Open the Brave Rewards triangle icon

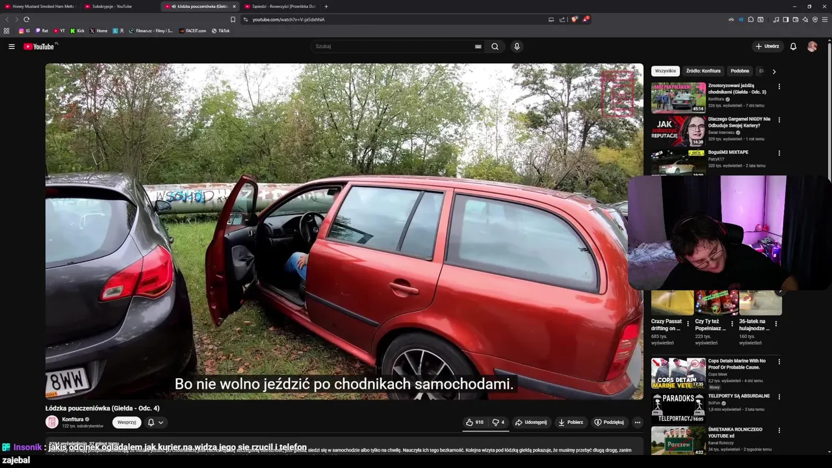585,19
